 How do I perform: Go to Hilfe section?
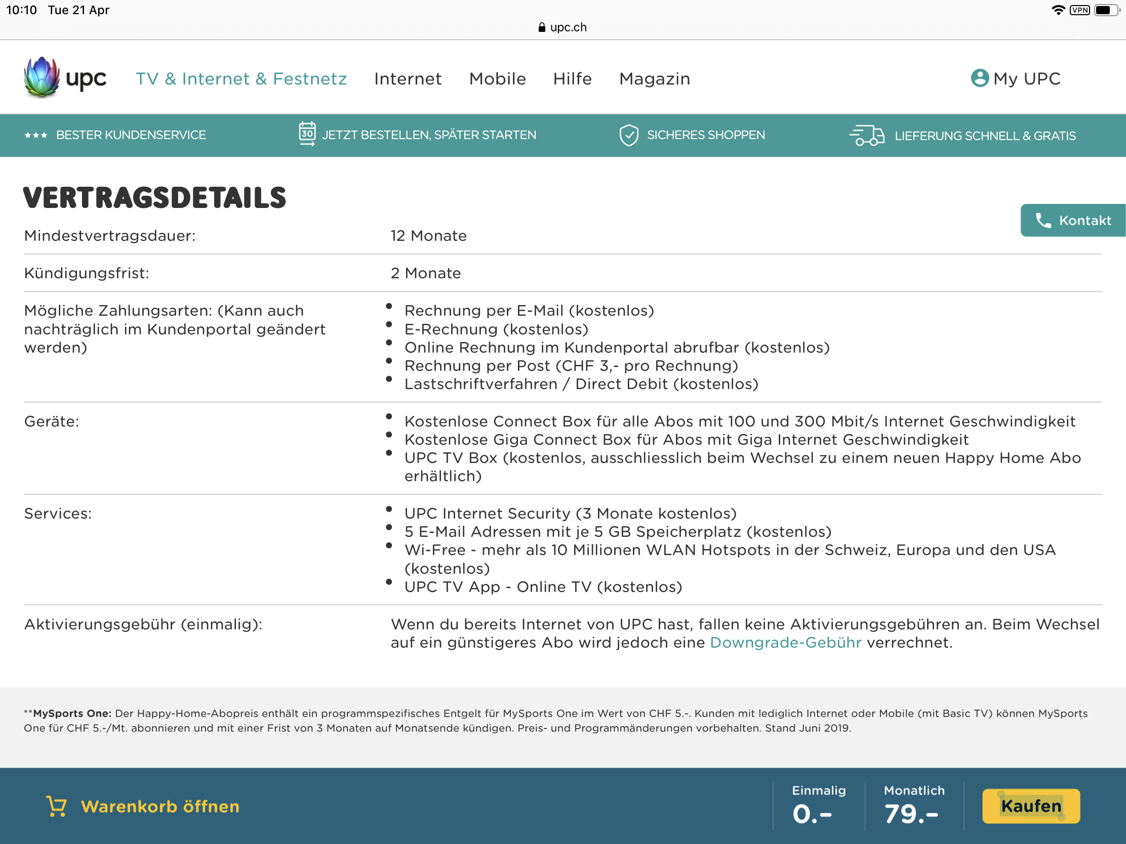[x=572, y=79]
